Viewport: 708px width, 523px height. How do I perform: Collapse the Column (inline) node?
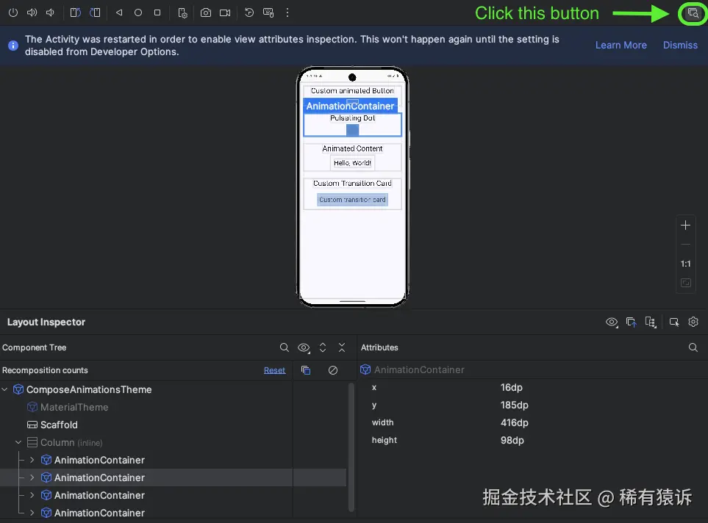pyautogui.click(x=18, y=442)
